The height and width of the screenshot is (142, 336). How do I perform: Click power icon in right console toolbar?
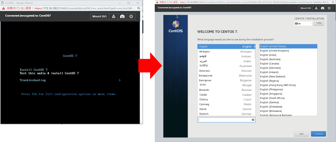pos(329,8)
